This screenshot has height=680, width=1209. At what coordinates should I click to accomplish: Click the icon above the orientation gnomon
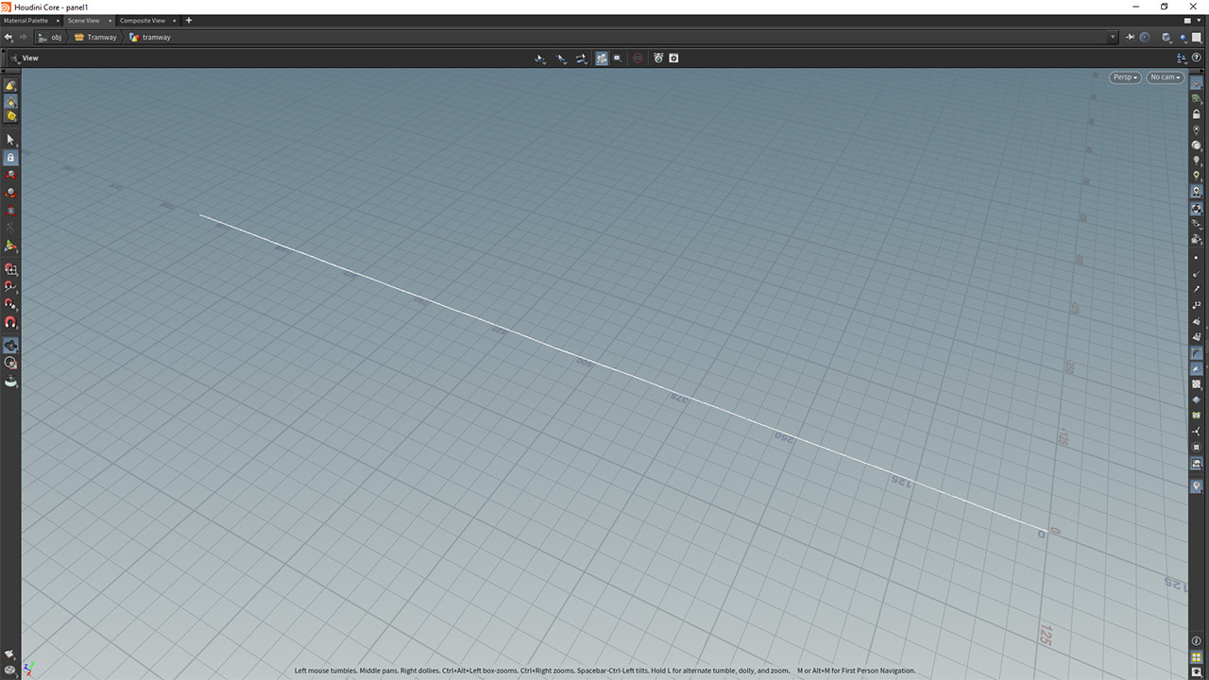(10, 654)
